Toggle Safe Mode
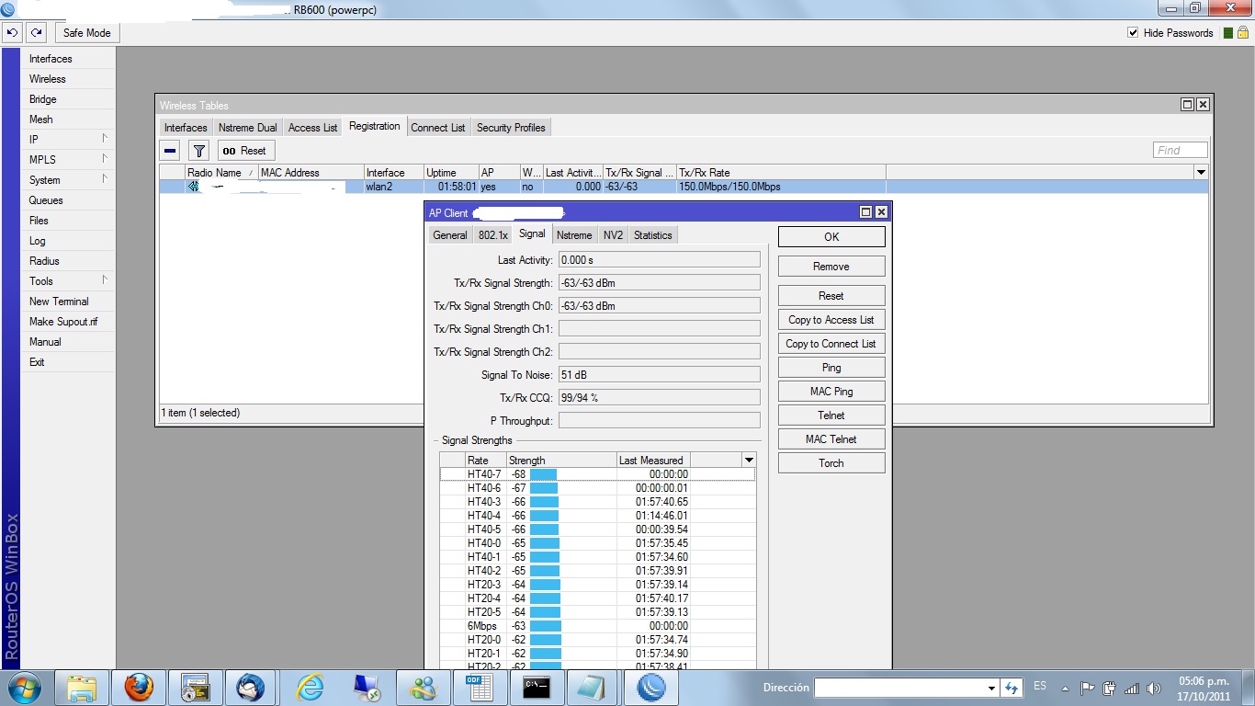Viewport: 1255px width, 706px height. 86,33
